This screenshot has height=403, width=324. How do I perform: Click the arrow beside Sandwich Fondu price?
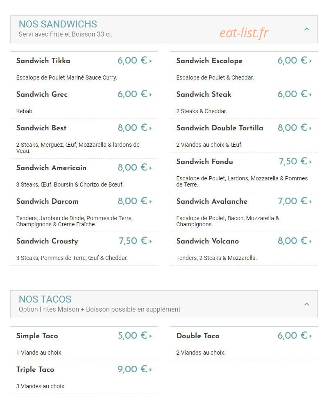tap(310, 162)
